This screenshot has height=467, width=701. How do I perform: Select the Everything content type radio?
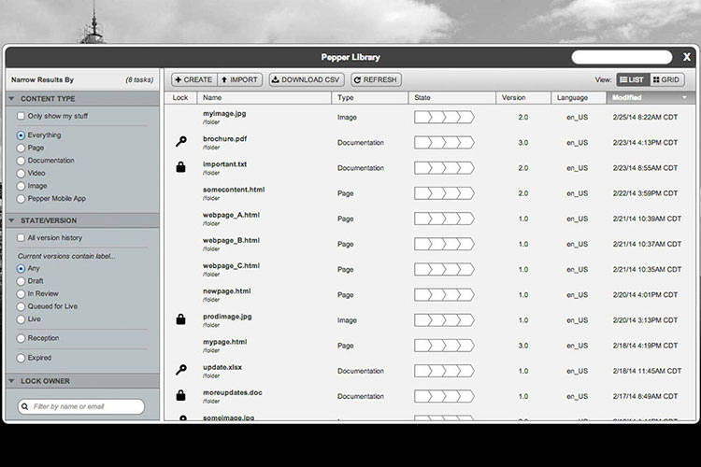click(x=21, y=134)
